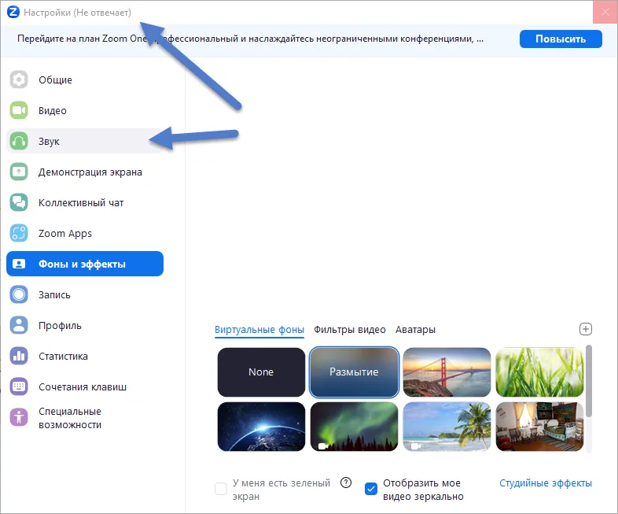Open Коллективный чат settings
Viewport: 618px width, 514px height.
pos(85,203)
